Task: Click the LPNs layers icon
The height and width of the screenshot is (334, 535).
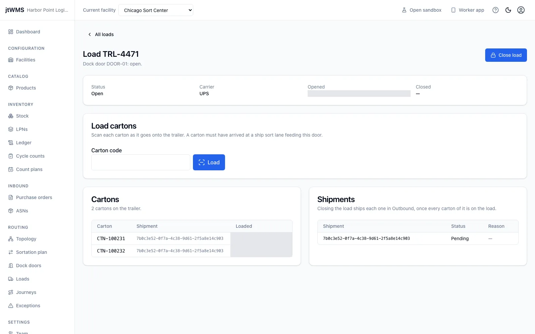Action: click(x=11, y=129)
